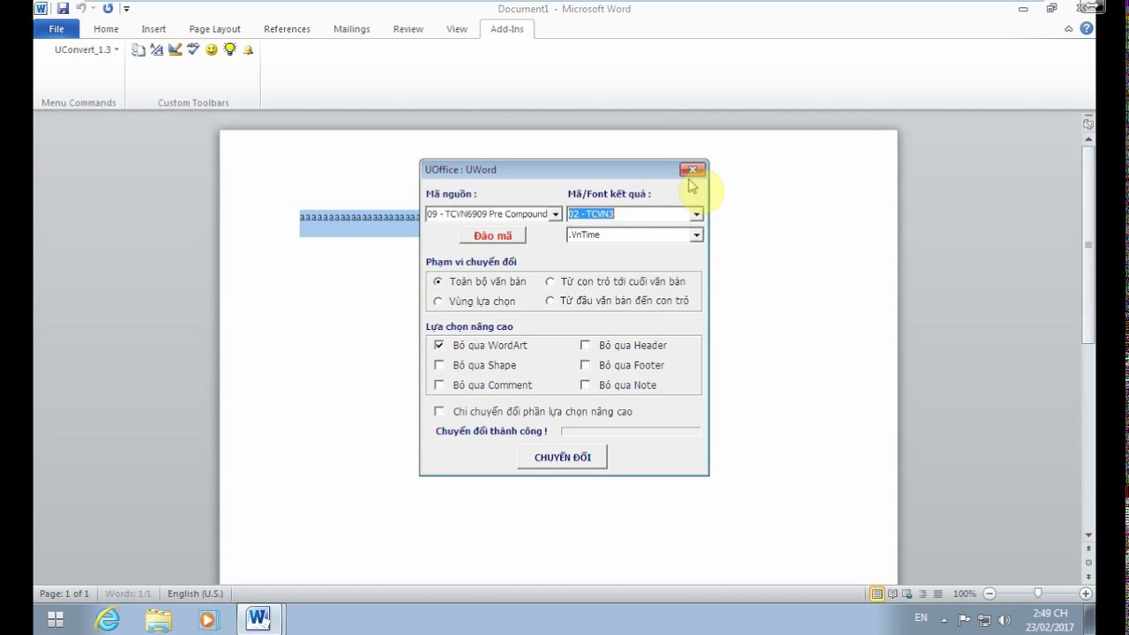The height and width of the screenshot is (635, 1129).
Task: Open the Page Layout tab
Action: coord(214,29)
